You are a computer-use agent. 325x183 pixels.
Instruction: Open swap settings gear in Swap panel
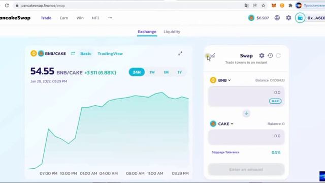(x=262, y=55)
